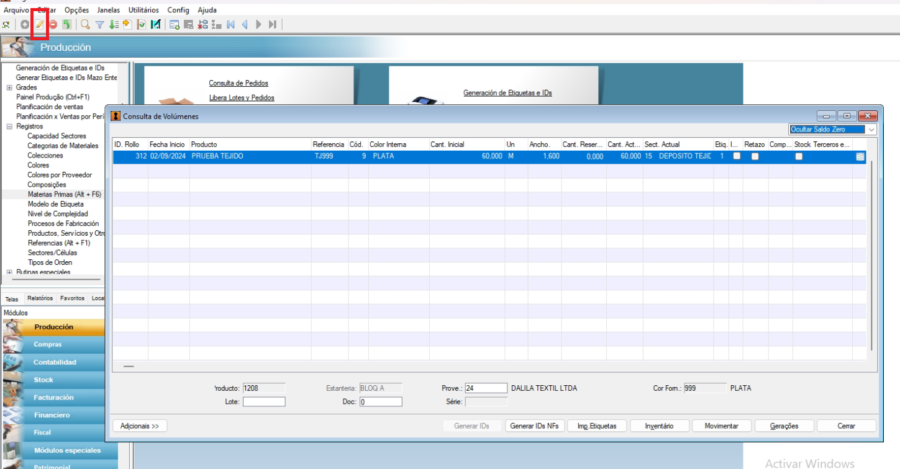Screen dimensions: 900x469
Task: Open the Ocultar Saldo Zero dropdown
Action: point(833,130)
